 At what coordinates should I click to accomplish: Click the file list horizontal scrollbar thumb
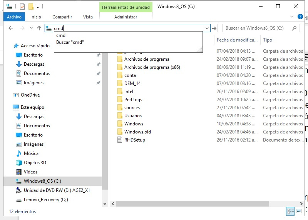coord(192,204)
